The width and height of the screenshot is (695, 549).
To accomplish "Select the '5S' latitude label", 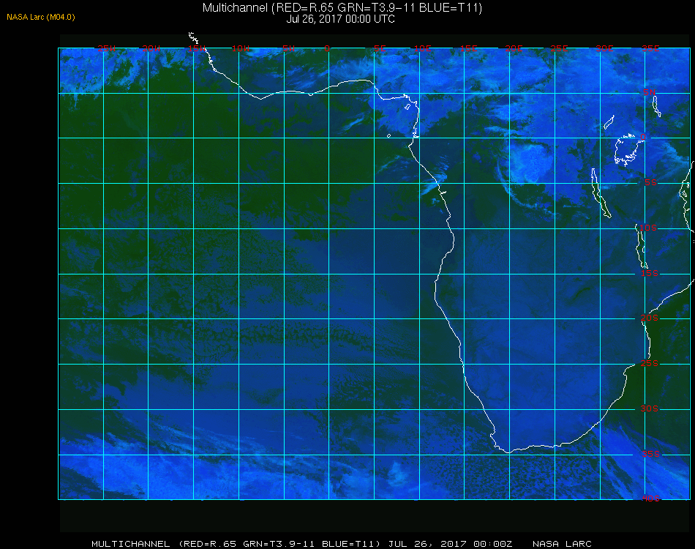I will [x=650, y=183].
